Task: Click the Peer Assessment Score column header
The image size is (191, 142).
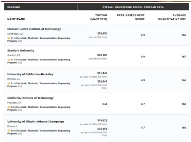Action: pos(131,17)
